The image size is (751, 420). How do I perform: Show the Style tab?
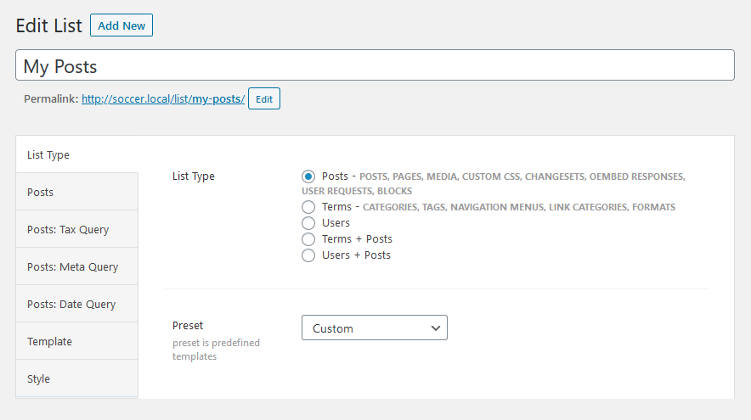click(x=76, y=379)
